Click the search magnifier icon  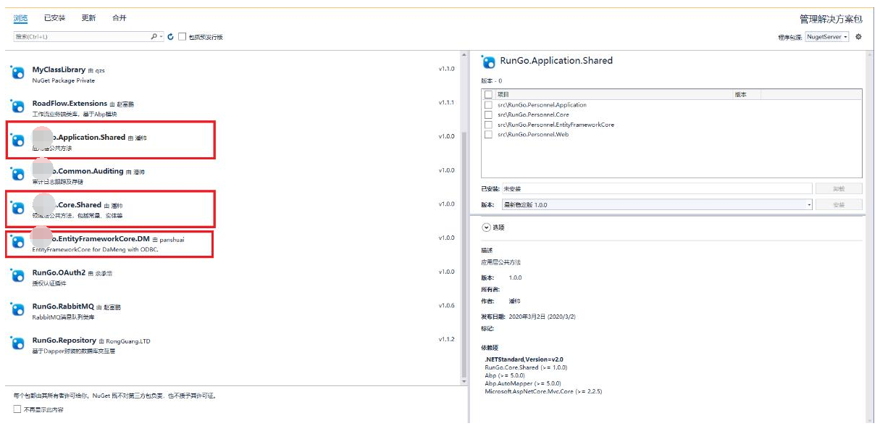[154, 36]
